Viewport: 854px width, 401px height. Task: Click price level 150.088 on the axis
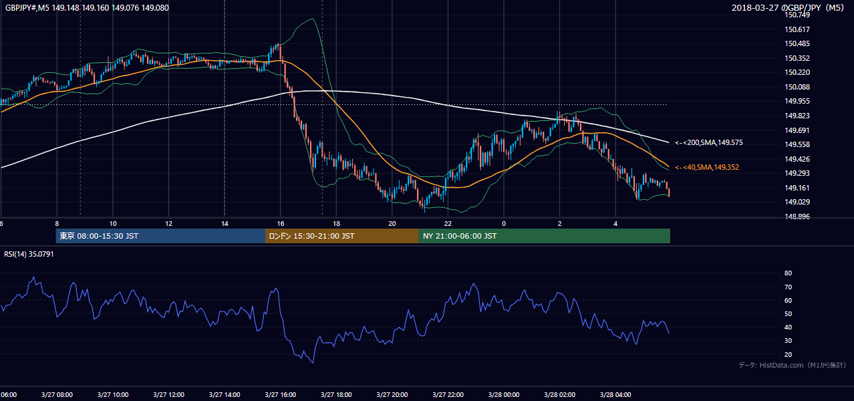point(799,87)
